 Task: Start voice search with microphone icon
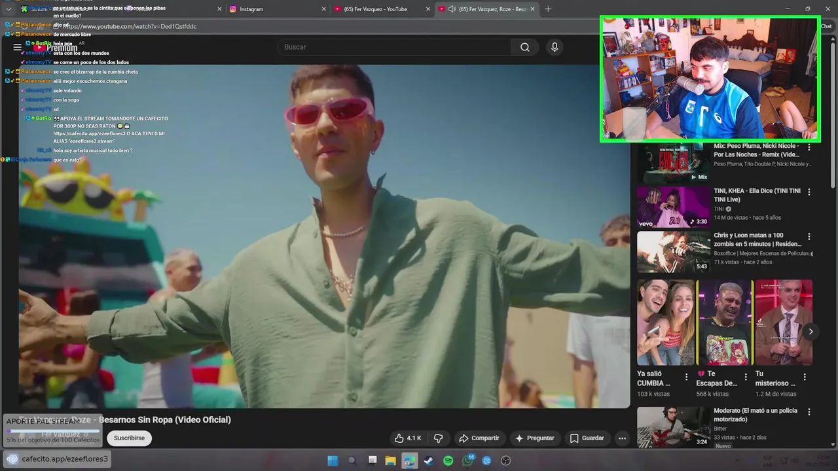coord(555,47)
